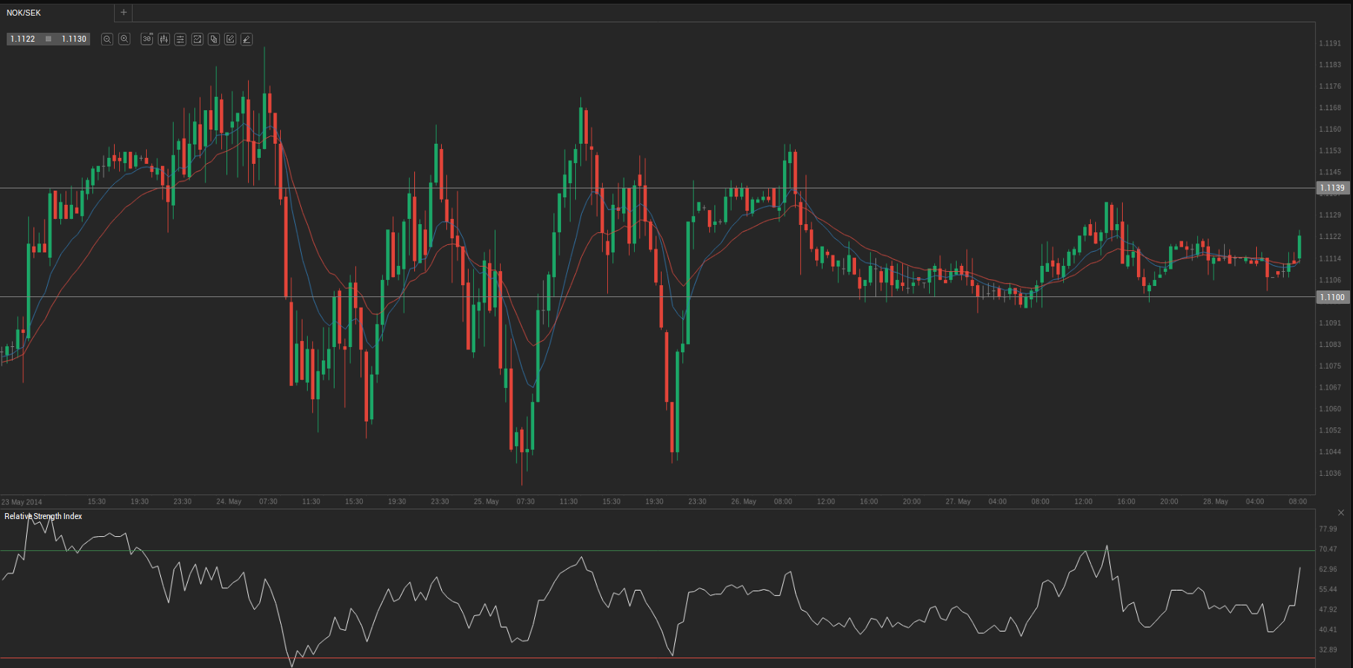Click the 70.47 RSI overbought level label

tap(1328, 549)
